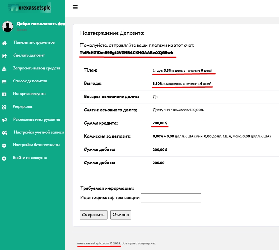Screen dimensions: 279x250
Task: Click the megaphone icon beside Рекламные инструменты
Action: pos(4,120)
